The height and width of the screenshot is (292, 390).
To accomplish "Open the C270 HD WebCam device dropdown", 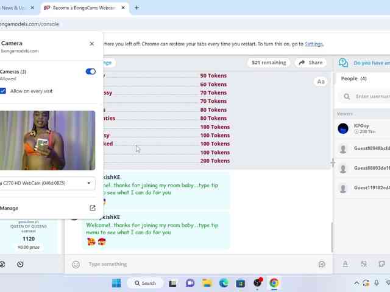I will point(47,183).
